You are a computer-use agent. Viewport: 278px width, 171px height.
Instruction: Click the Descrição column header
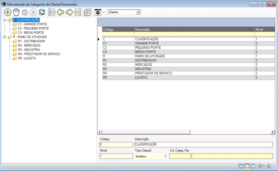click(194, 29)
